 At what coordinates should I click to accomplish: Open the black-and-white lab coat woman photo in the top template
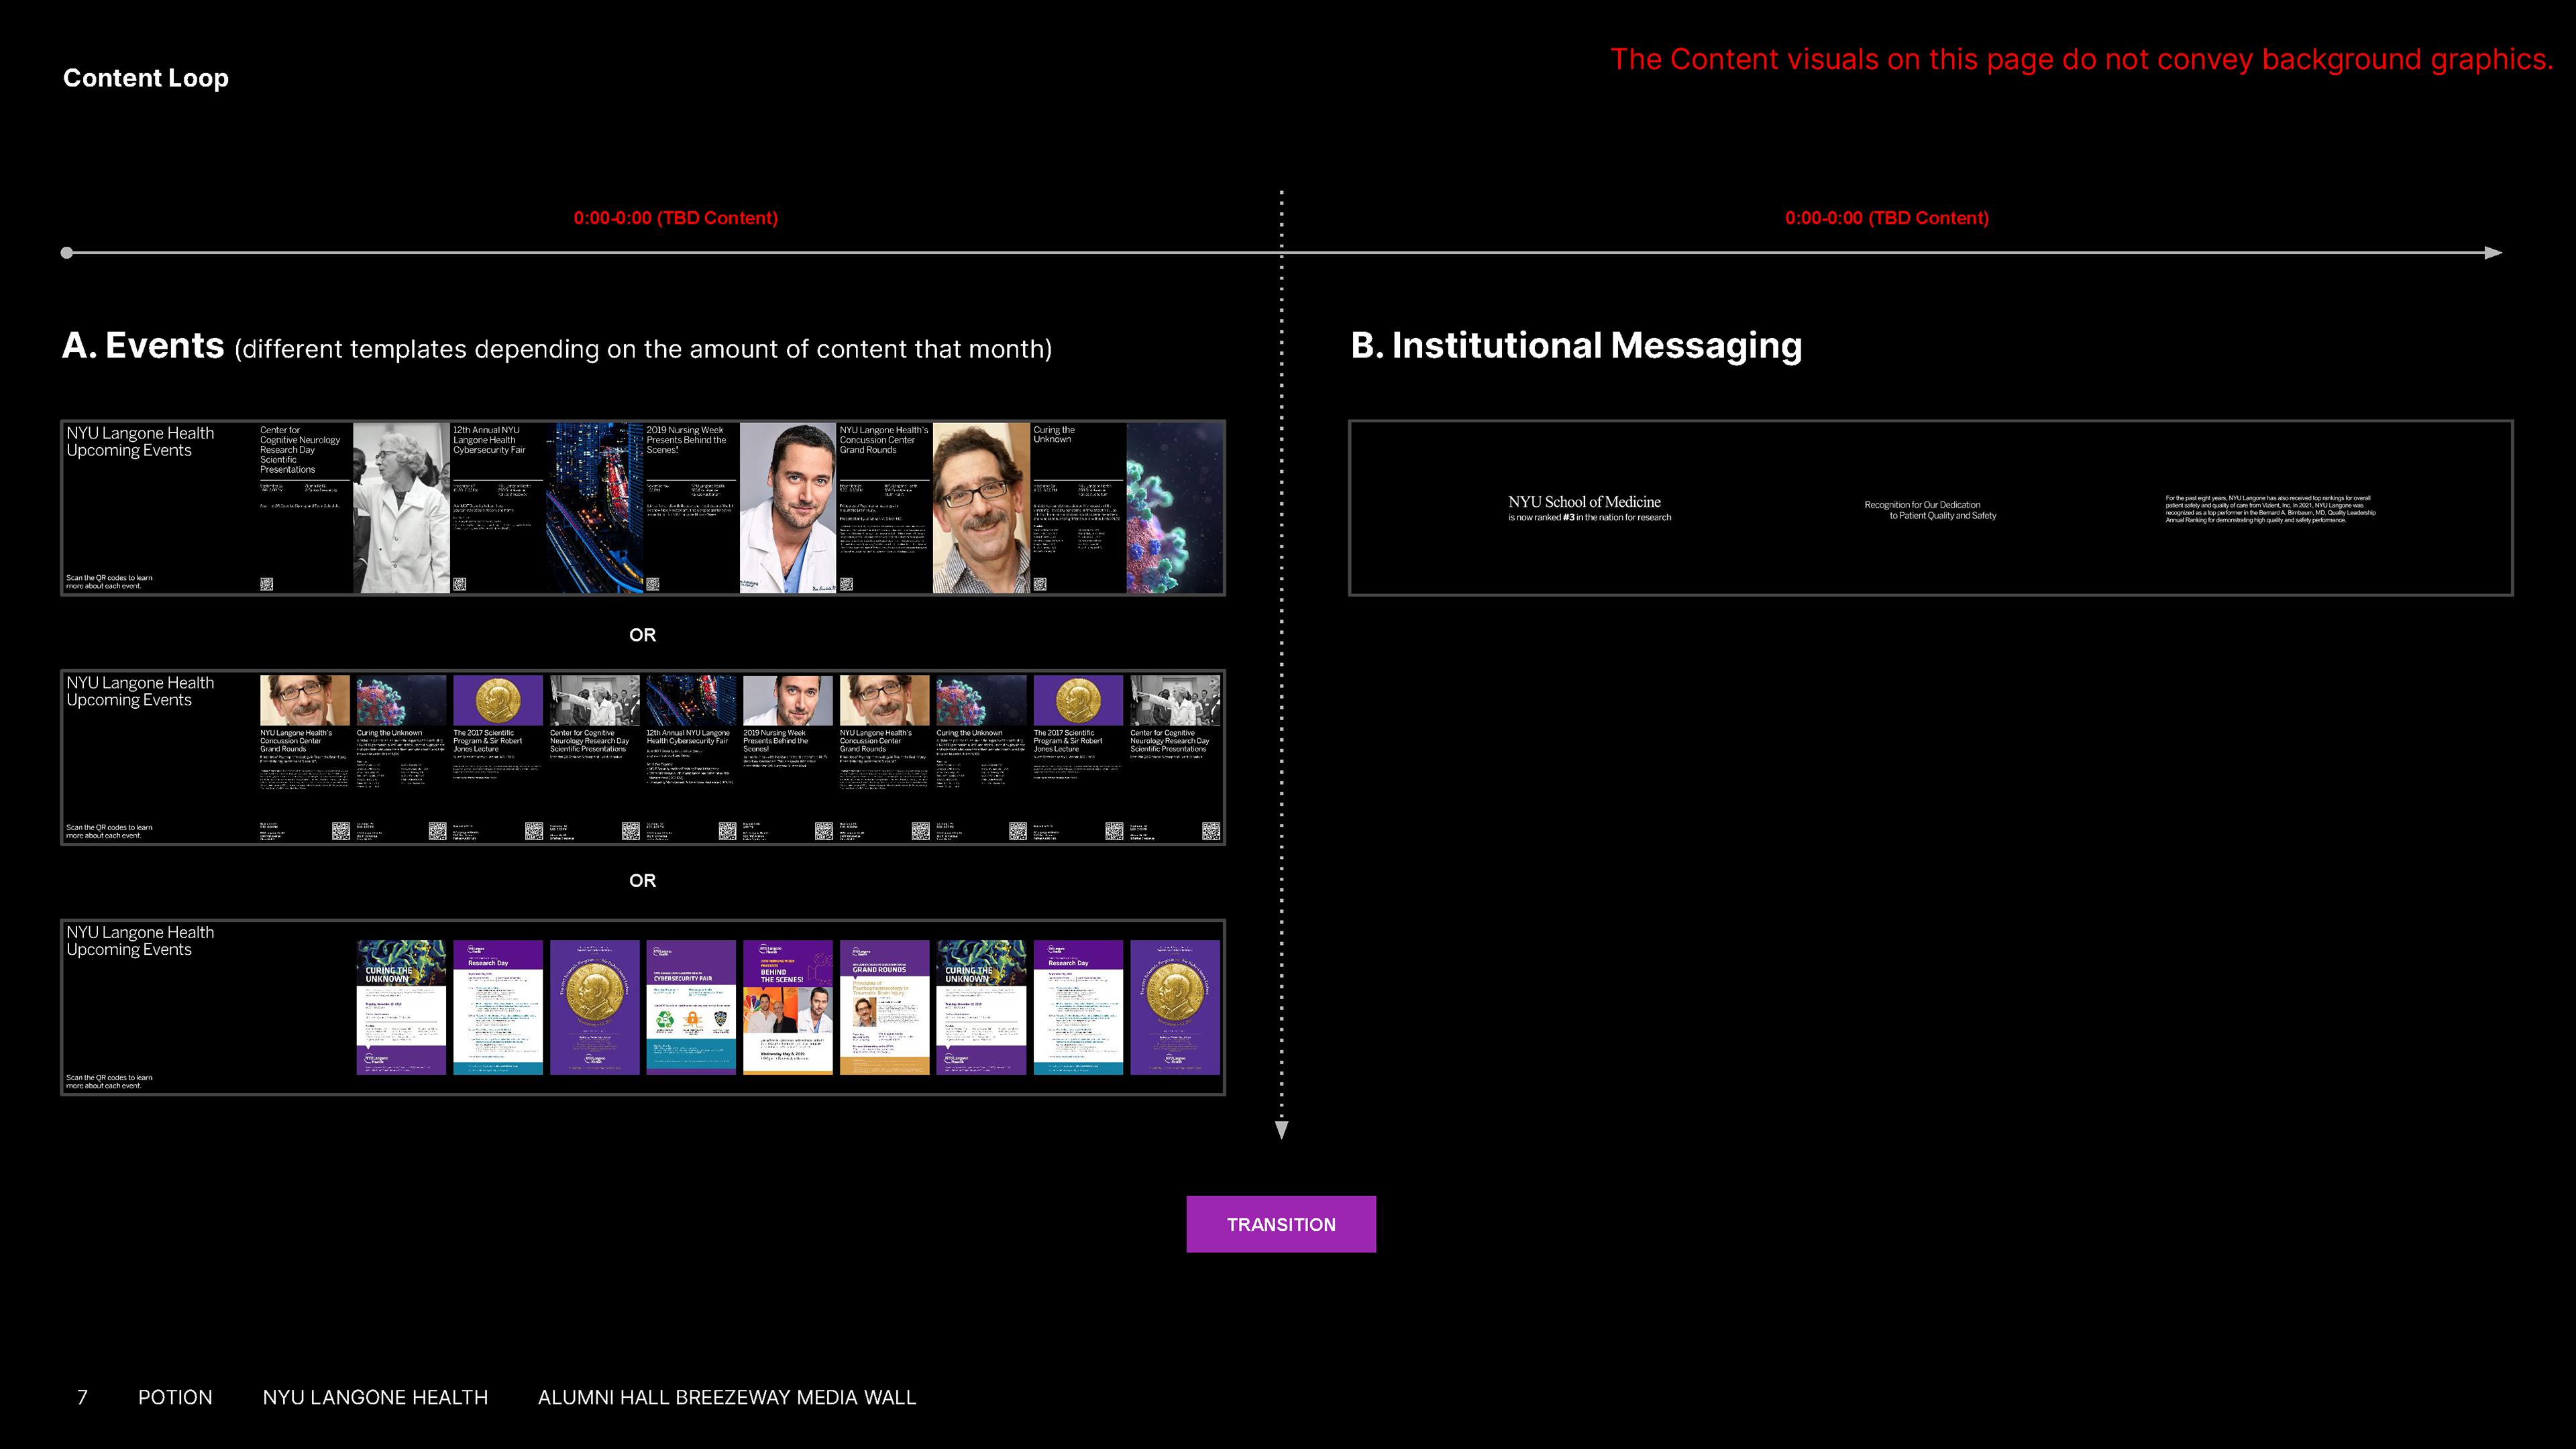(x=401, y=508)
